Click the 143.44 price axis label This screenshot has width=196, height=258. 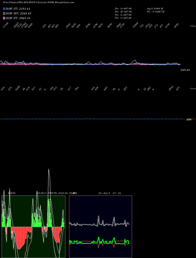(x=185, y=70)
